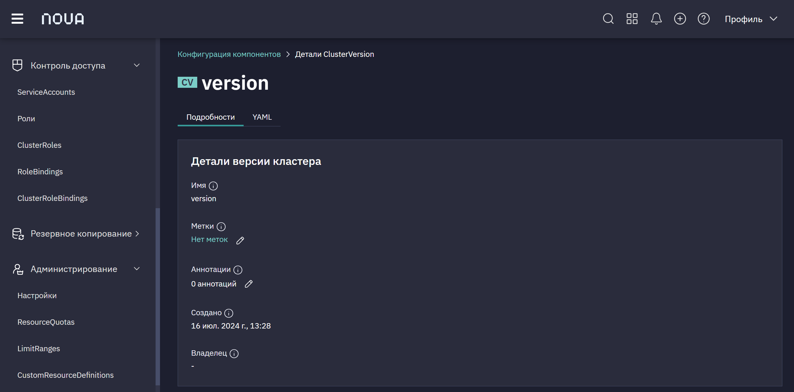Open the hamburger navigation menu
This screenshot has width=794, height=392.
pos(17,19)
